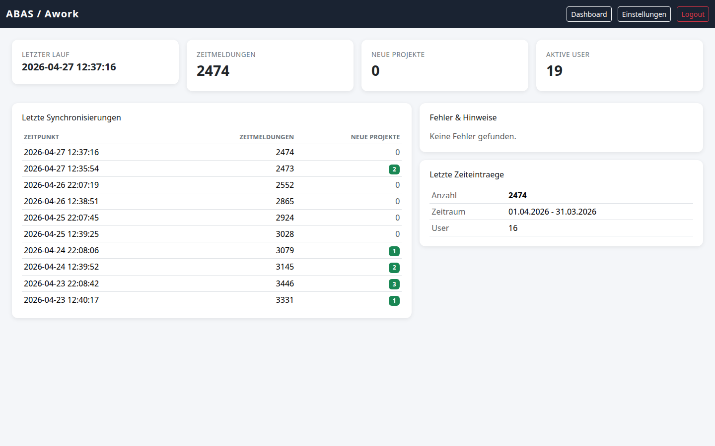Click Zeitmeldungen value 3331

285,300
